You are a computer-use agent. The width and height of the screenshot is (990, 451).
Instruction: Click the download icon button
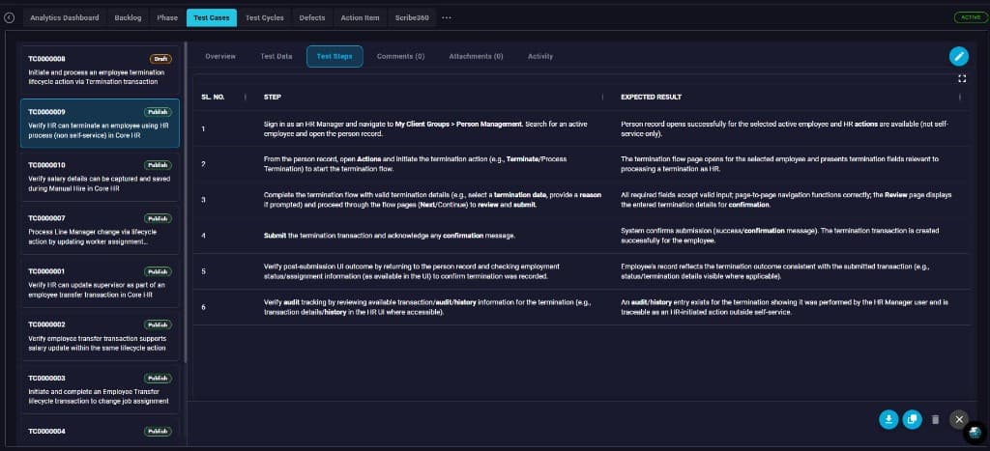coord(888,419)
